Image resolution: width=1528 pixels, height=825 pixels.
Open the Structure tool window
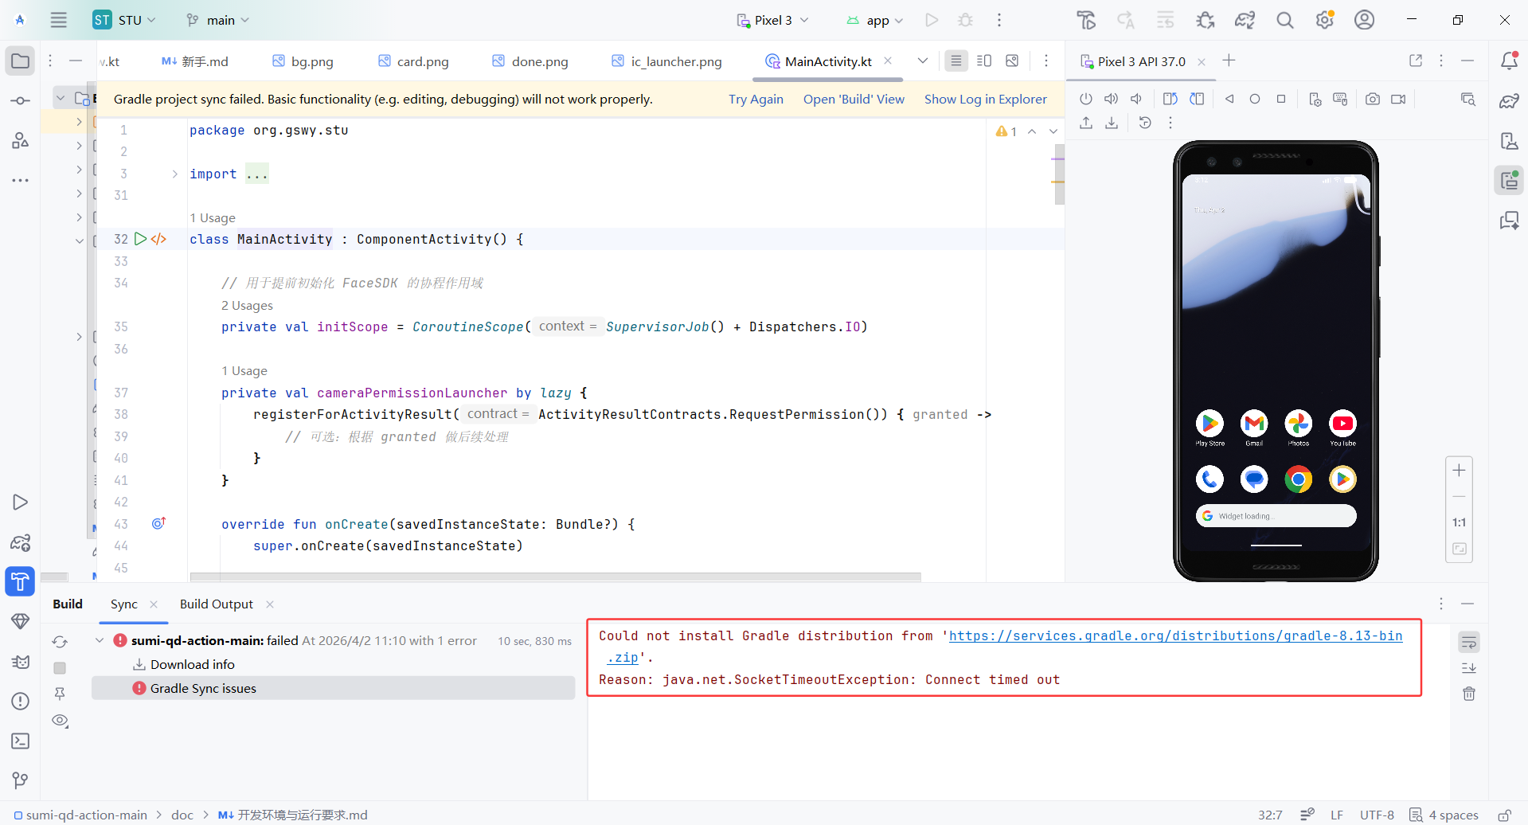click(x=21, y=141)
